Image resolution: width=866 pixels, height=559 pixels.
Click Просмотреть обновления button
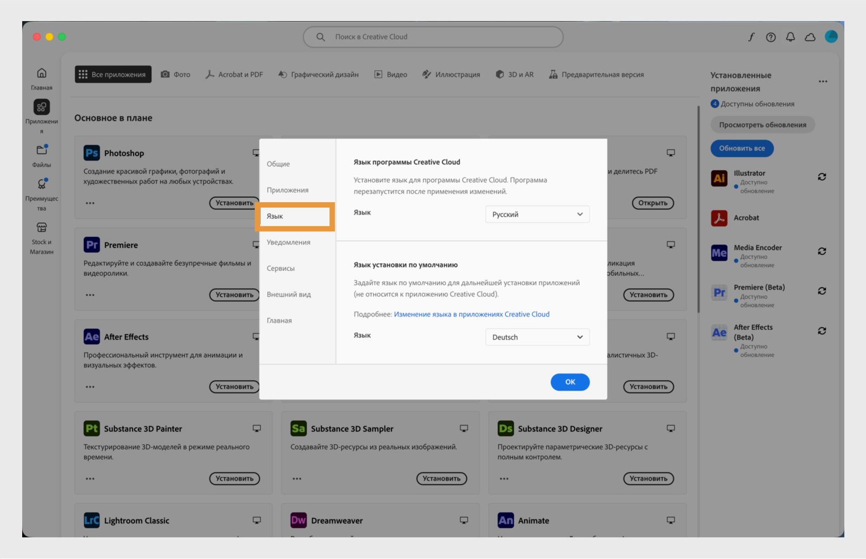tap(763, 125)
